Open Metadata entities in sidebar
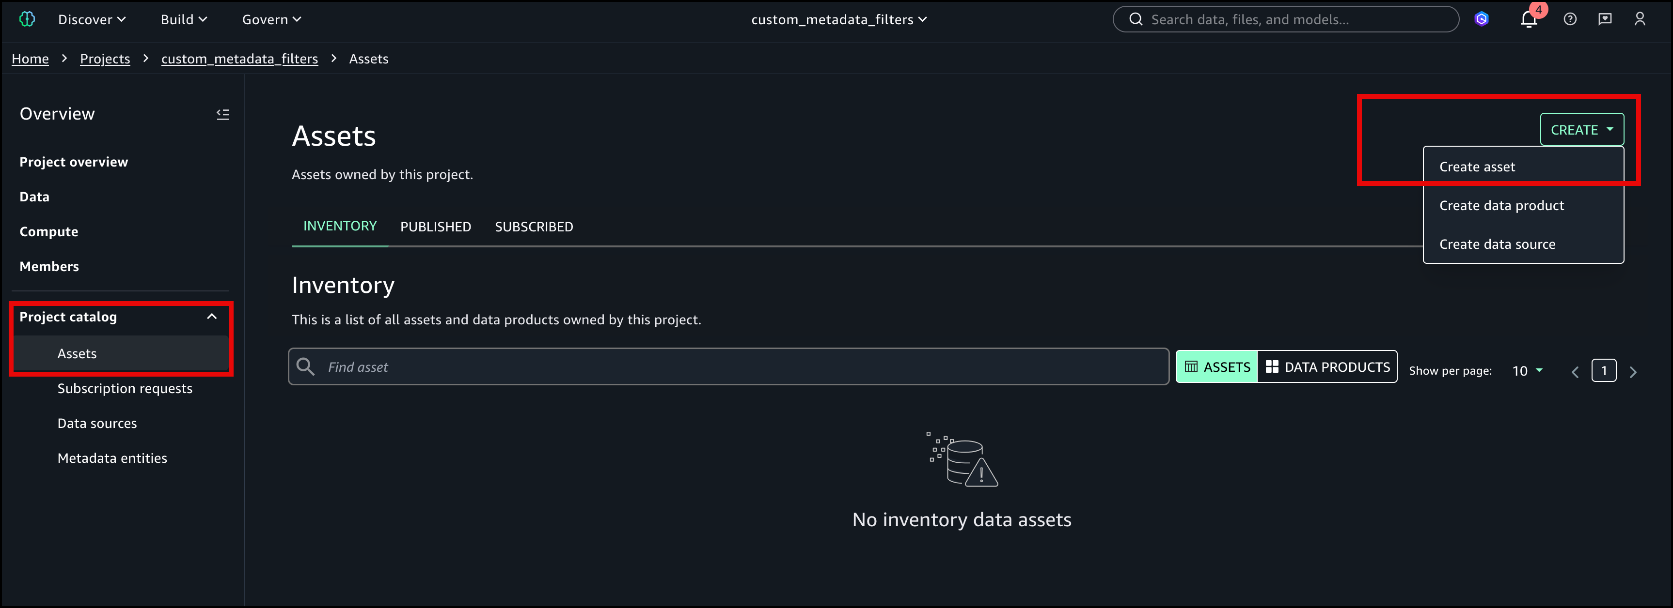 pyautogui.click(x=111, y=458)
